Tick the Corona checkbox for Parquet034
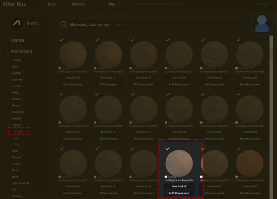 click(166, 177)
